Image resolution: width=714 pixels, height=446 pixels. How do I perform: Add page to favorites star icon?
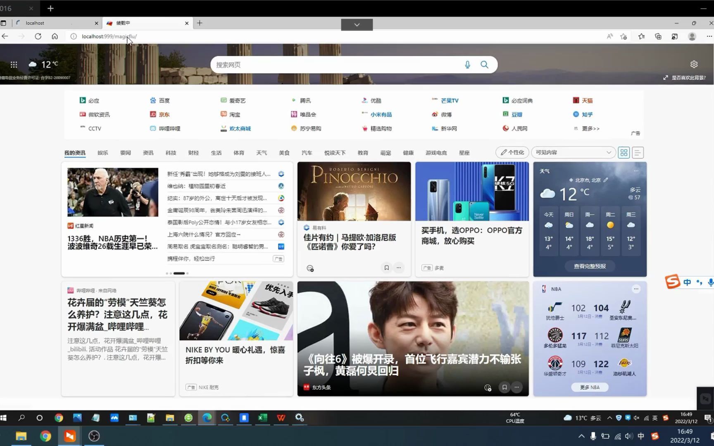(624, 36)
